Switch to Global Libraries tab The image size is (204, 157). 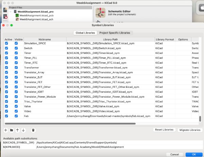click(x=85, y=33)
